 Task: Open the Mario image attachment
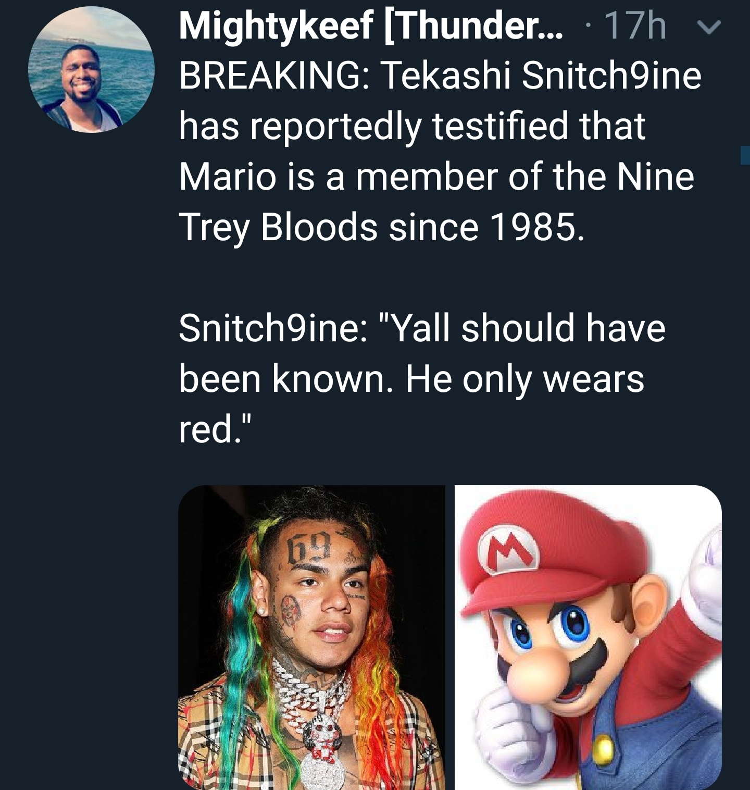pyautogui.click(x=588, y=637)
